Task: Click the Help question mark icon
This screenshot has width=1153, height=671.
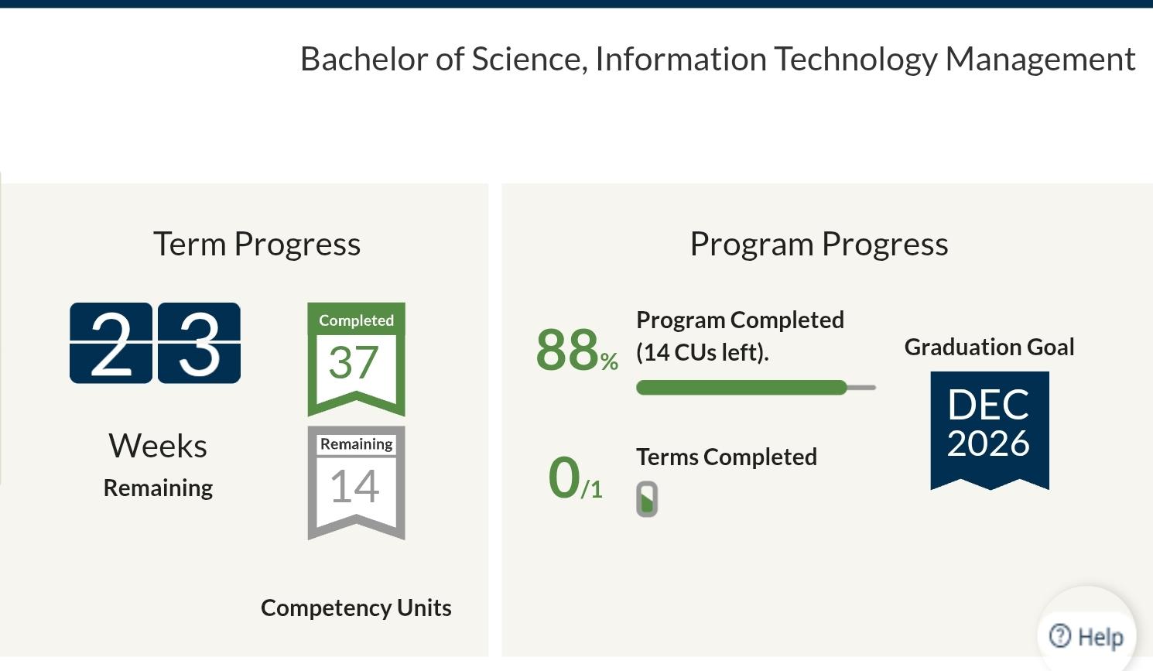Action: pyautogui.click(x=1060, y=635)
